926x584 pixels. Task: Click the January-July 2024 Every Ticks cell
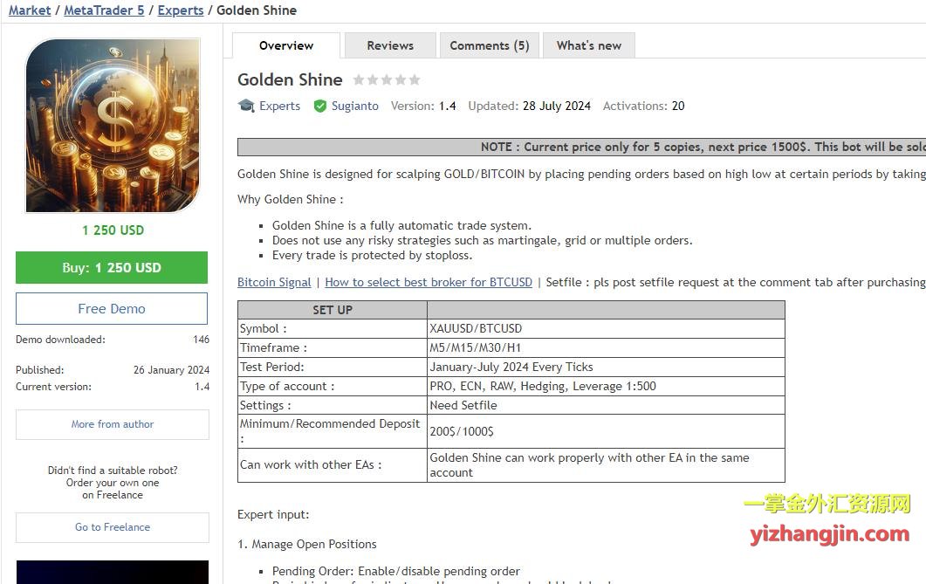tap(606, 368)
